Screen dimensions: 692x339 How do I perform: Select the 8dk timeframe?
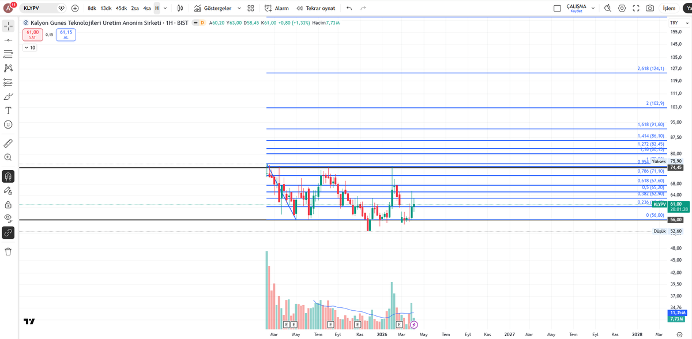(x=92, y=8)
